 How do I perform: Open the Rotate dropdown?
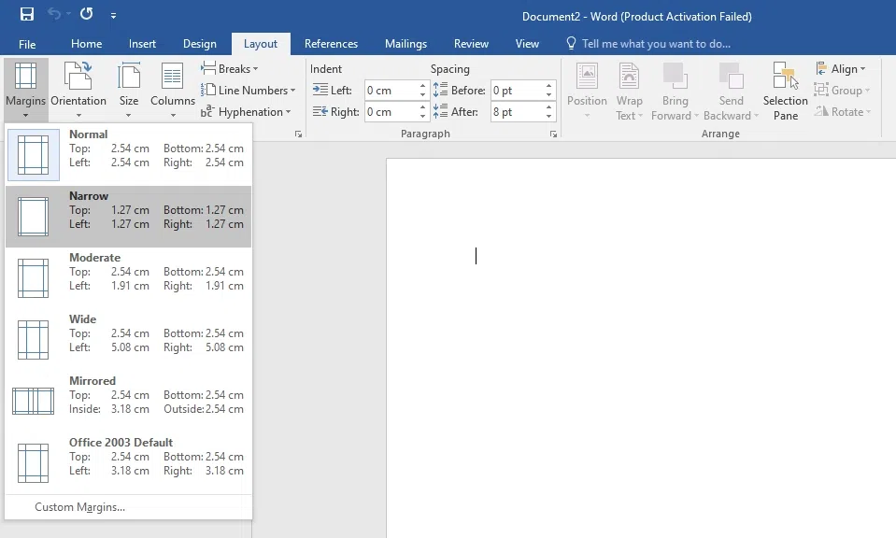pyautogui.click(x=842, y=111)
